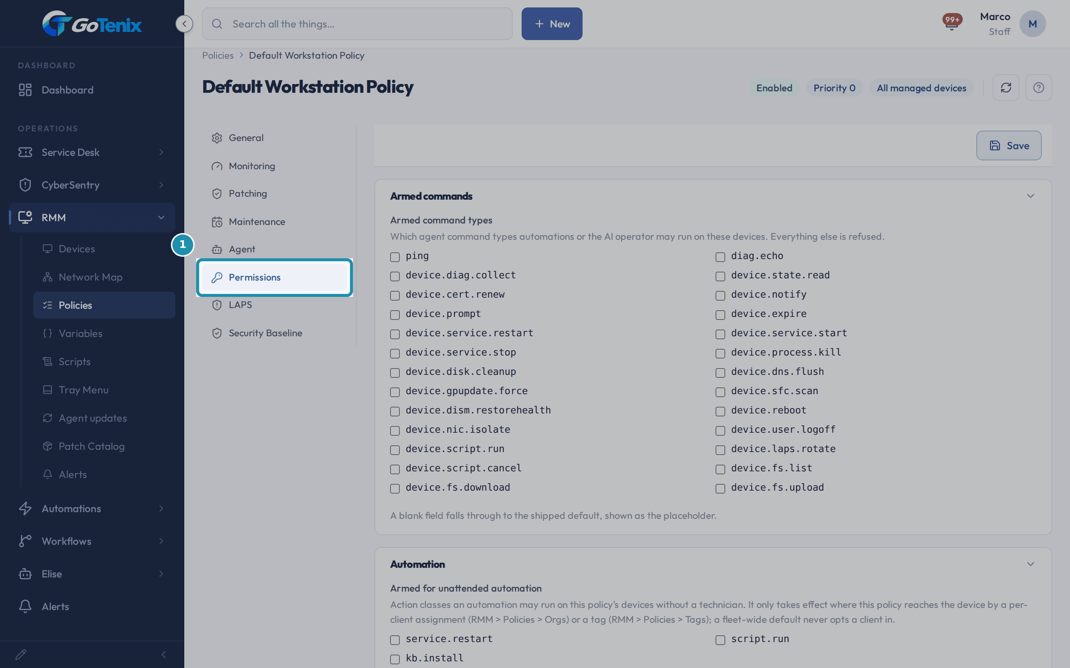
Task: Collapse the Automation section
Action: tap(1030, 564)
